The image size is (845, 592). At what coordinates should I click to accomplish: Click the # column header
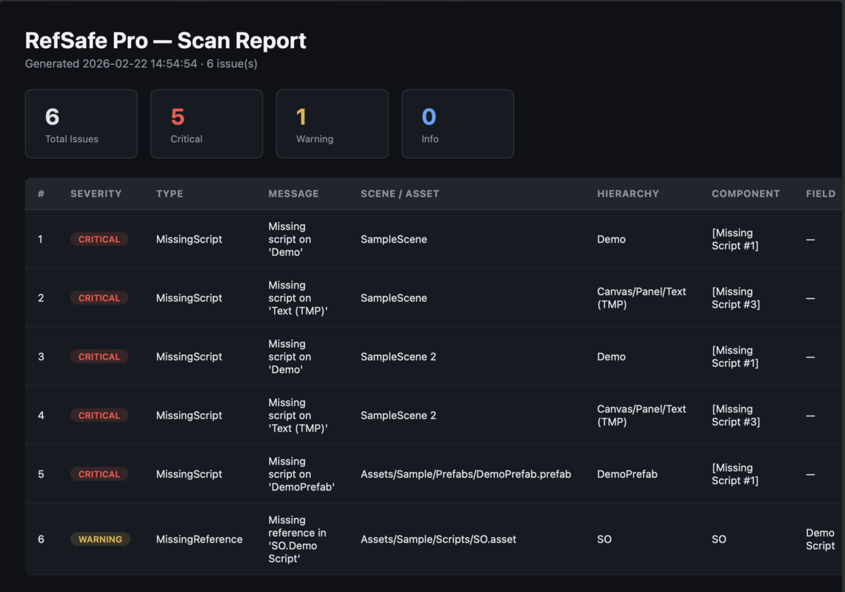tap(41, 194)
